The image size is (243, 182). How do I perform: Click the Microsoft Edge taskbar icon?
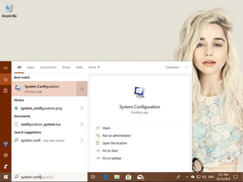click(105, 177)
